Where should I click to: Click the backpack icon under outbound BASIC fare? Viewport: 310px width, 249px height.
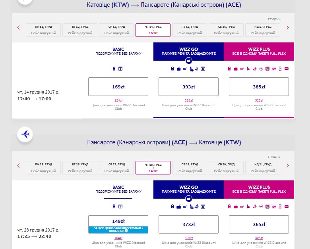[114, 69]
